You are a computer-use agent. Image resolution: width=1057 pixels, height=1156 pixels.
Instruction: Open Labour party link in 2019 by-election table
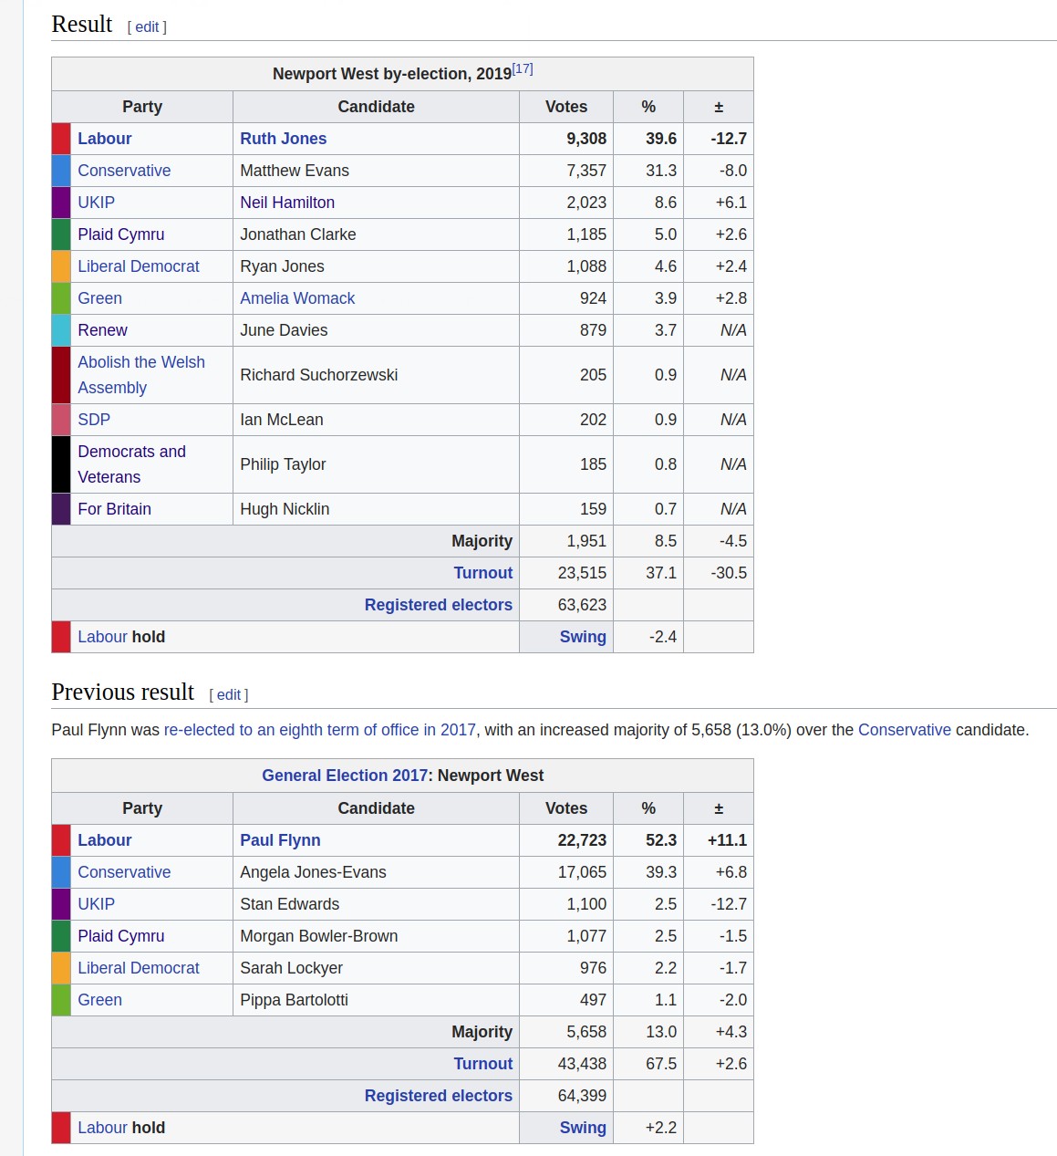[x=105, y=139]
